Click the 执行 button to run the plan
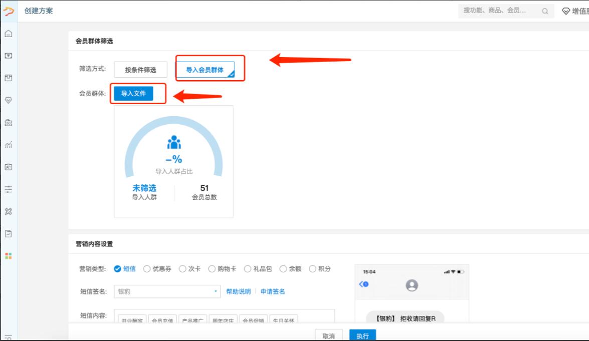589x341 pixels. 362,335
